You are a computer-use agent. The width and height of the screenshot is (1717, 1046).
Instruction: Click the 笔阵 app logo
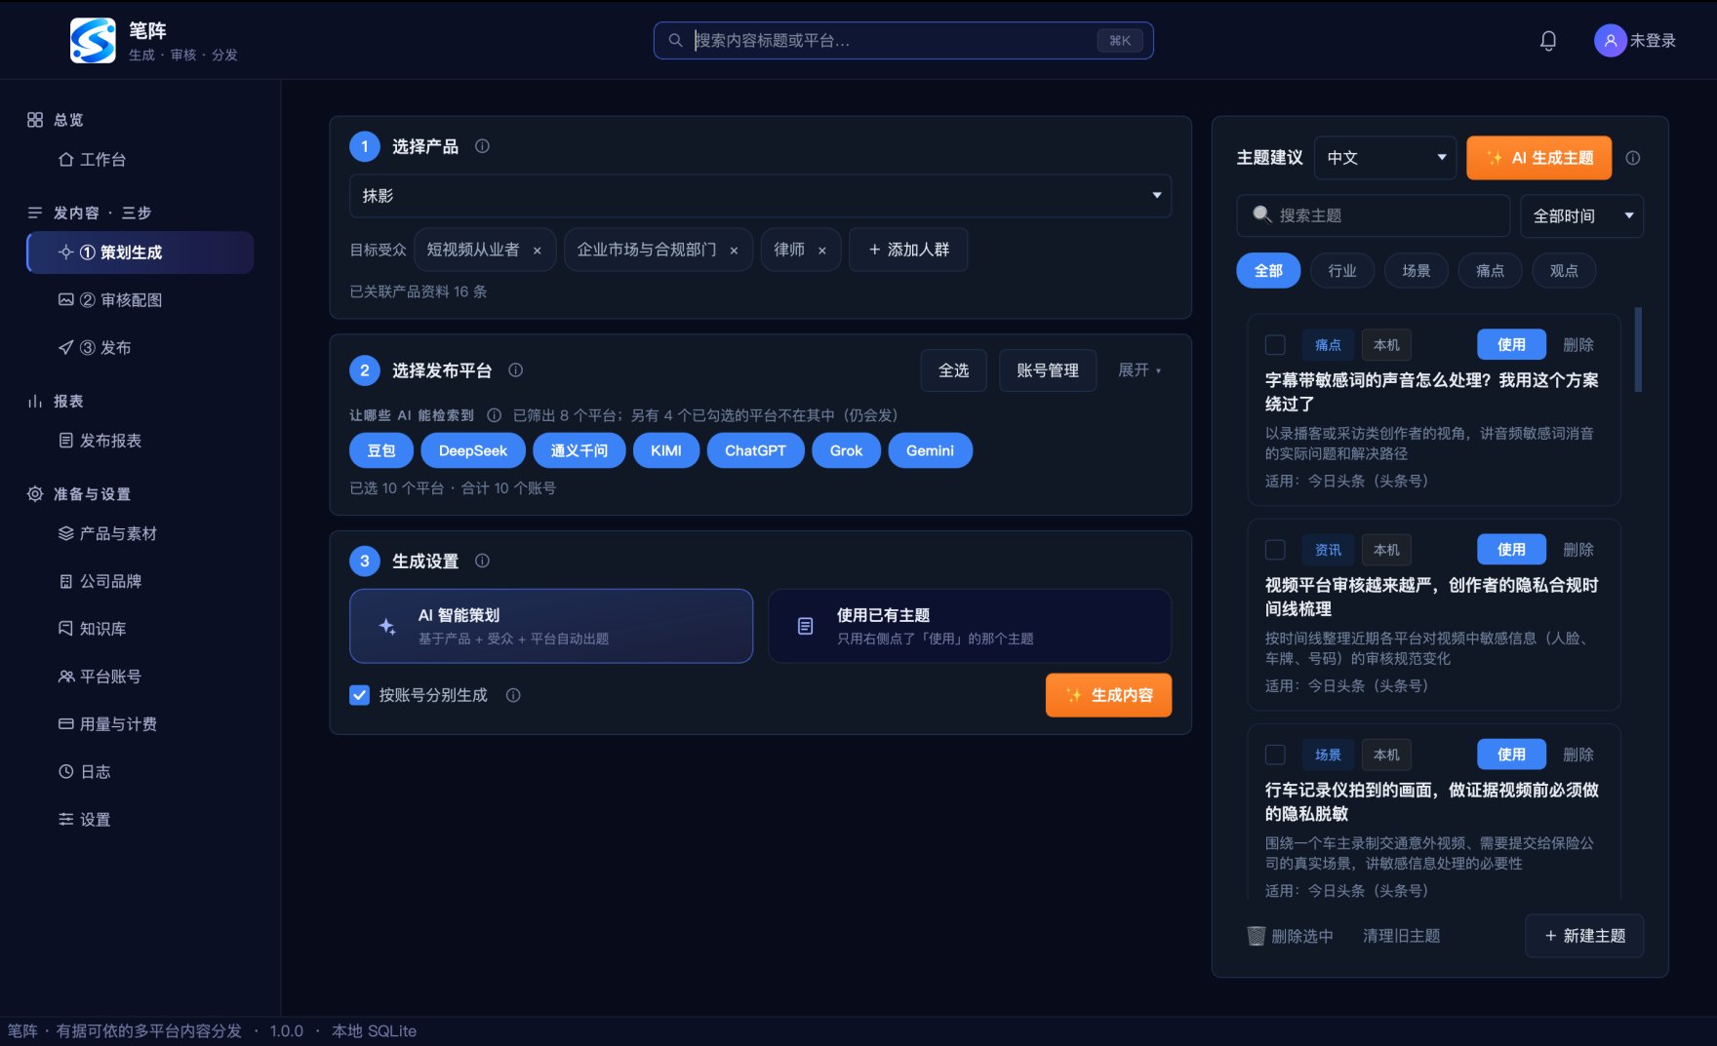93,40
